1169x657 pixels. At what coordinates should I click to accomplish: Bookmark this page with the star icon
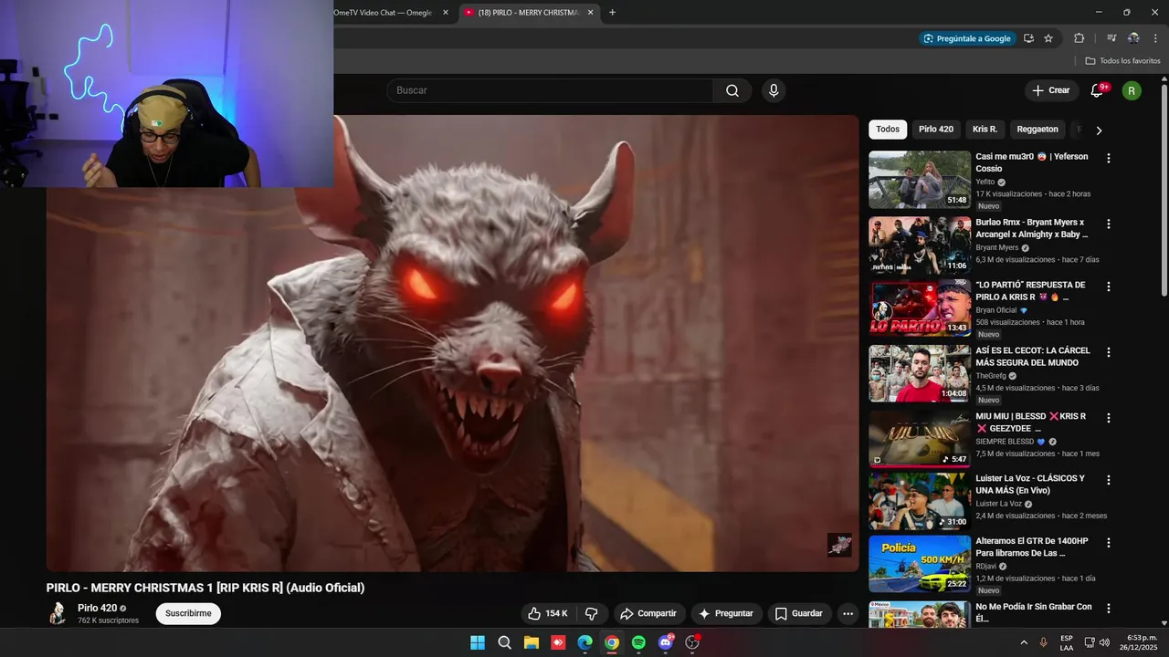[x=1048, y=38]
